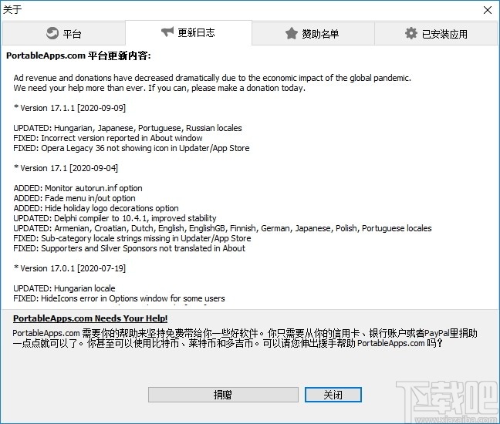Click the 平台 tab's circular logo icon
The width and height of the screenshot is (500, 424).
pyautogui.click(x=52, y=33)
